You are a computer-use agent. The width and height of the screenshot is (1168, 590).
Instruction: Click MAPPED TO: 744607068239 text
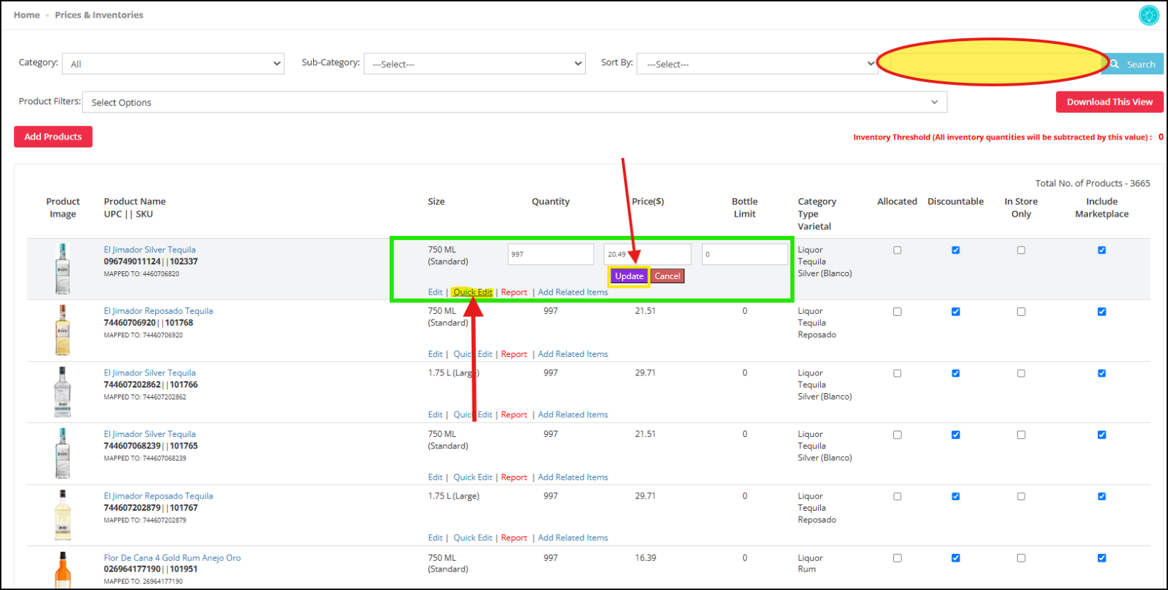145,458
